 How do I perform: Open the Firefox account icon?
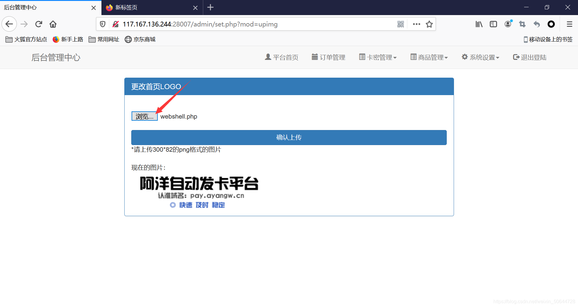[x=508, y=24]
